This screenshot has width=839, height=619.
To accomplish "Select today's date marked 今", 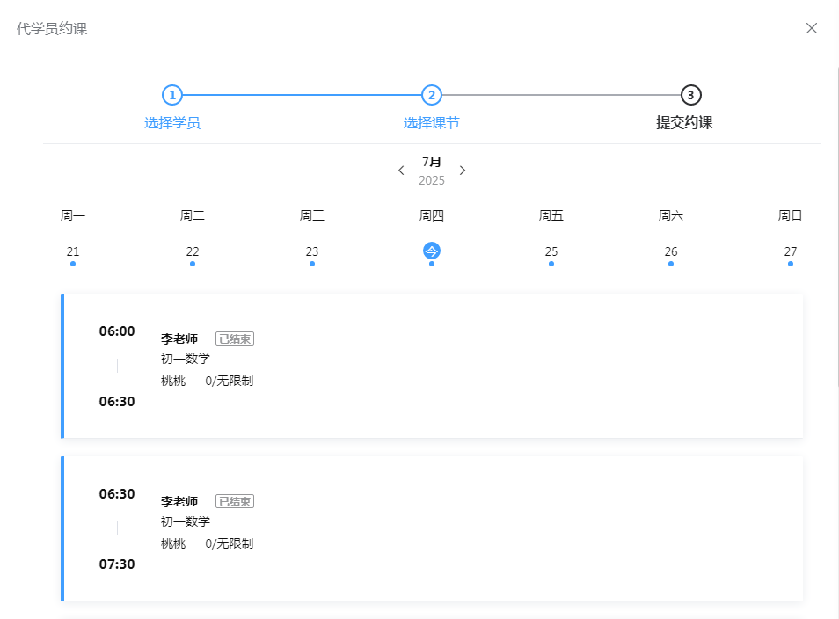I will click(432, 251).
